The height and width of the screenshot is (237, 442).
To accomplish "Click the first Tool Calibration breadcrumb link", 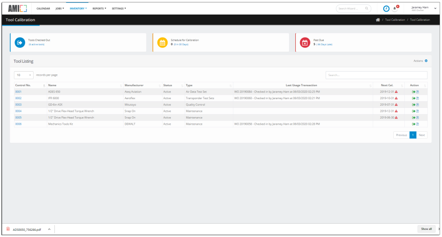I will 395,20.
